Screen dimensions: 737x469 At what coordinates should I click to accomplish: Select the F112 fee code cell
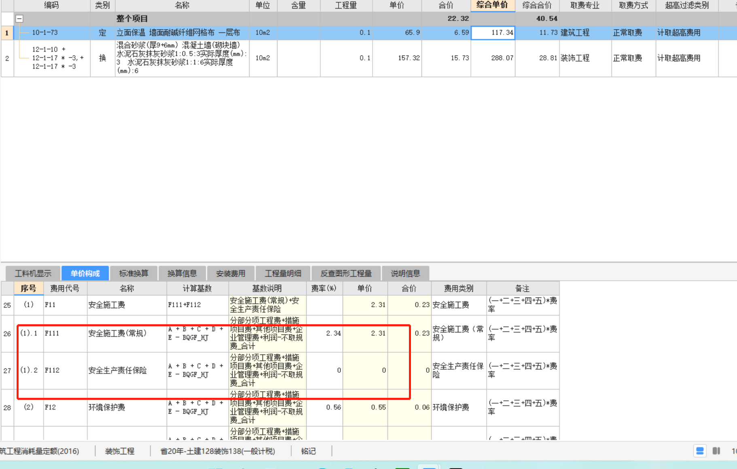click(x=65, y=370)
